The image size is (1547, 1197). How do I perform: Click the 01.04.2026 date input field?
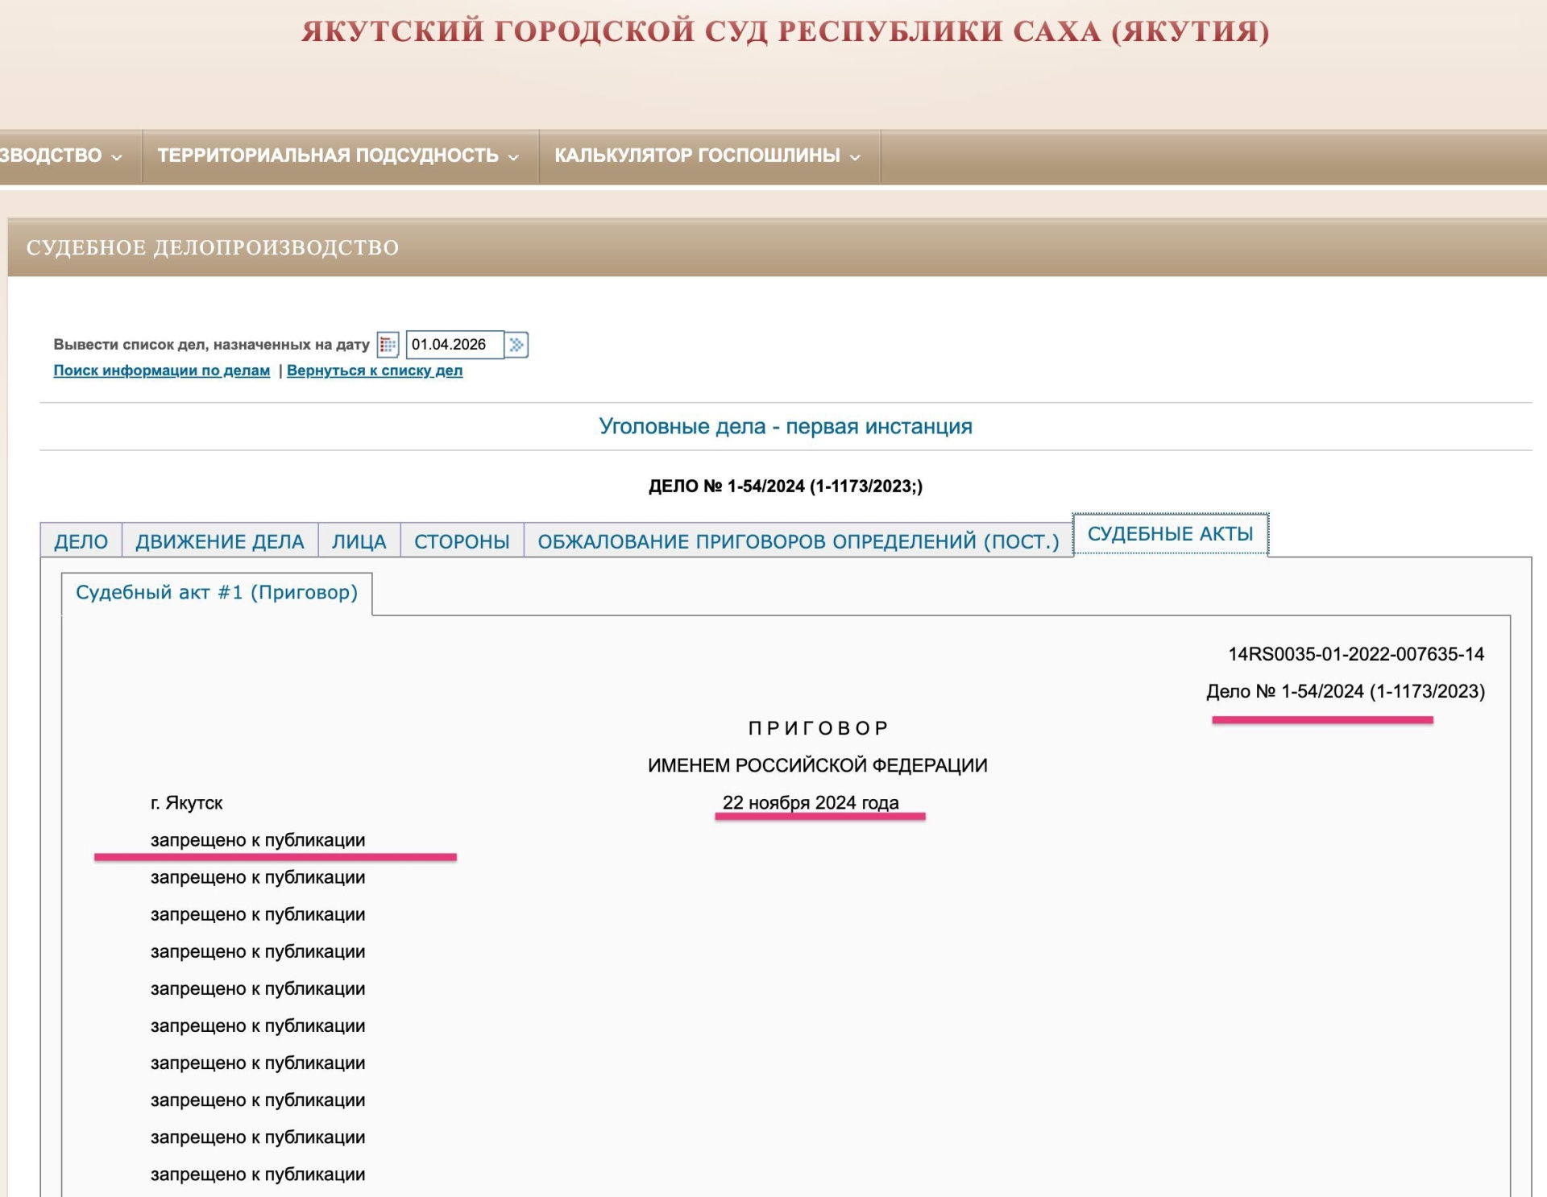coord(454,345)
